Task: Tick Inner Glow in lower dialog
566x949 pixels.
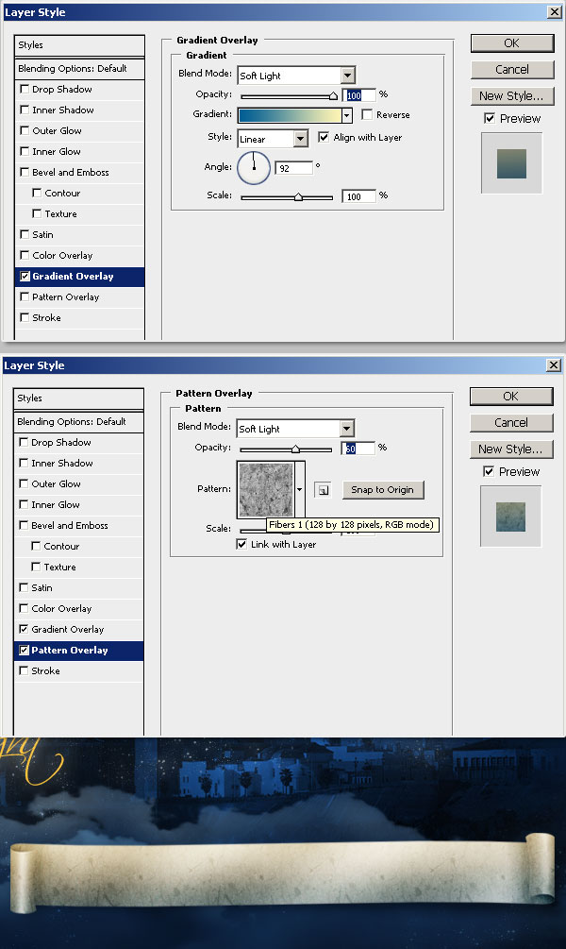Action: [x=24, y=504]
